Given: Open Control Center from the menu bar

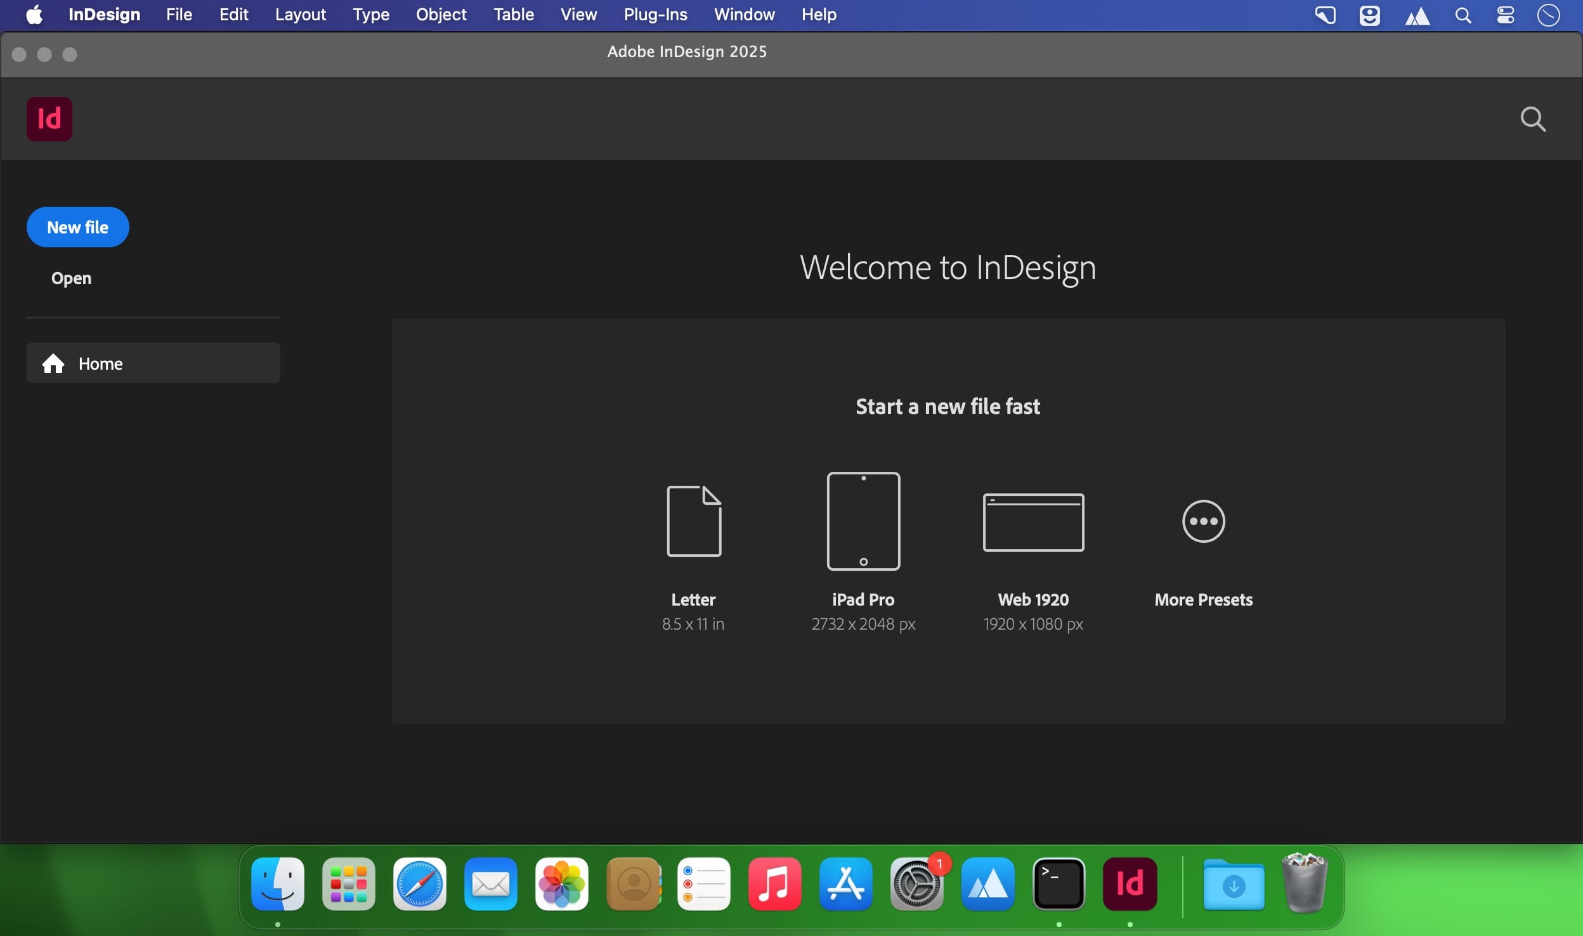Looking at the screenshot, I should [1506, 15].
